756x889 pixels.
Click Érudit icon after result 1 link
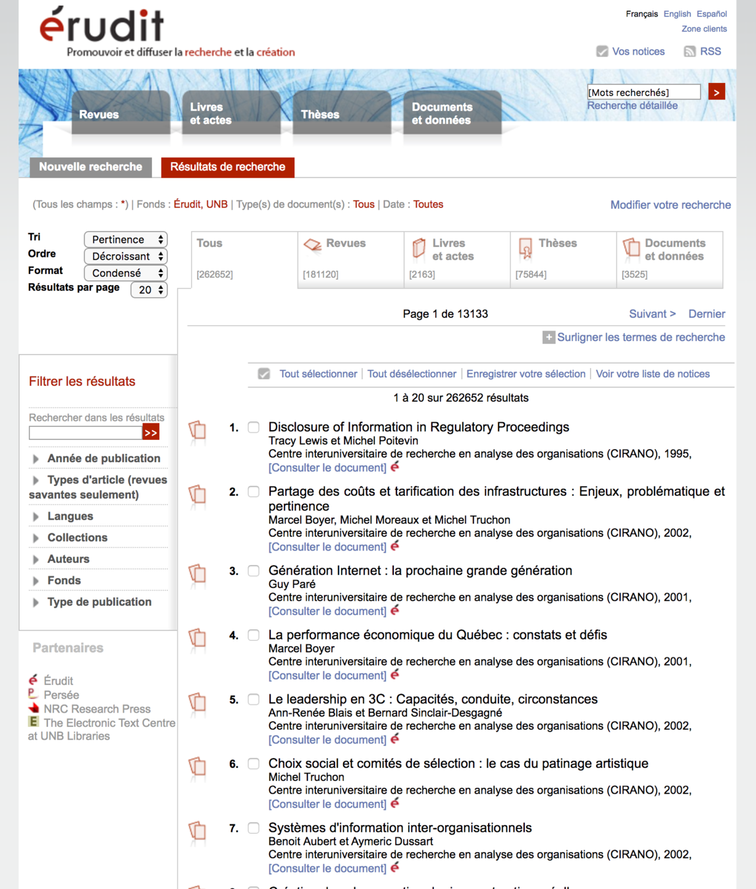pos(395,467)
